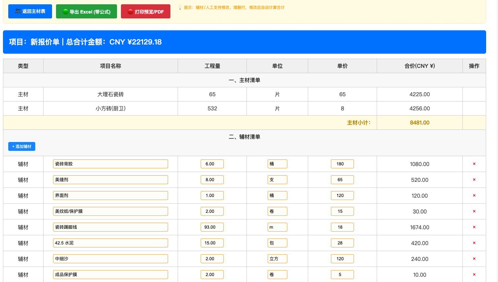Click the 主材小计 total 8481.00
This screenshot has height=282, width=498.
[x=420, y=123]
